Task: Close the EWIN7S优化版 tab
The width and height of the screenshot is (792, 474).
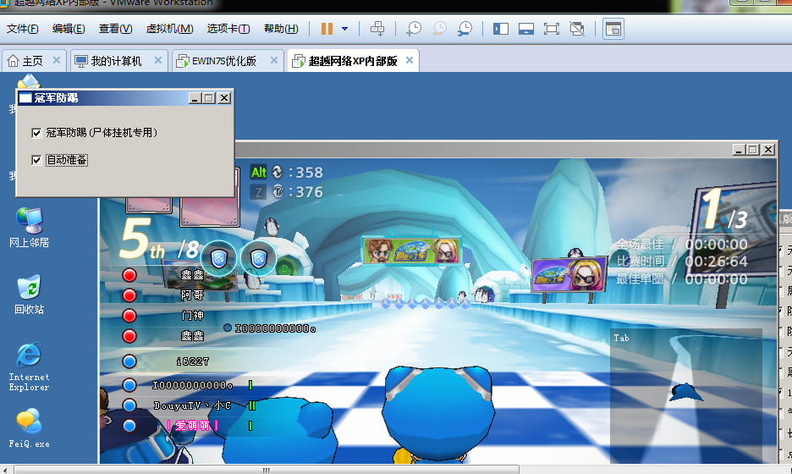Action: (274, 60)
